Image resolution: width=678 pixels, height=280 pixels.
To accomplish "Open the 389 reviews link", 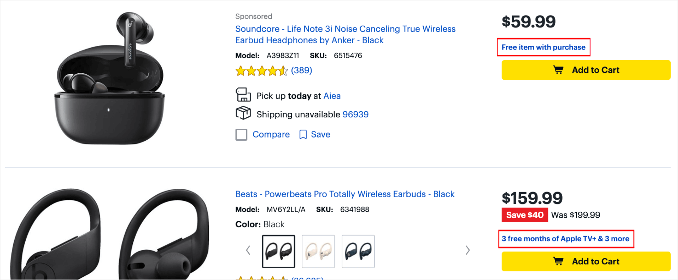I will [x=301, y=71].
